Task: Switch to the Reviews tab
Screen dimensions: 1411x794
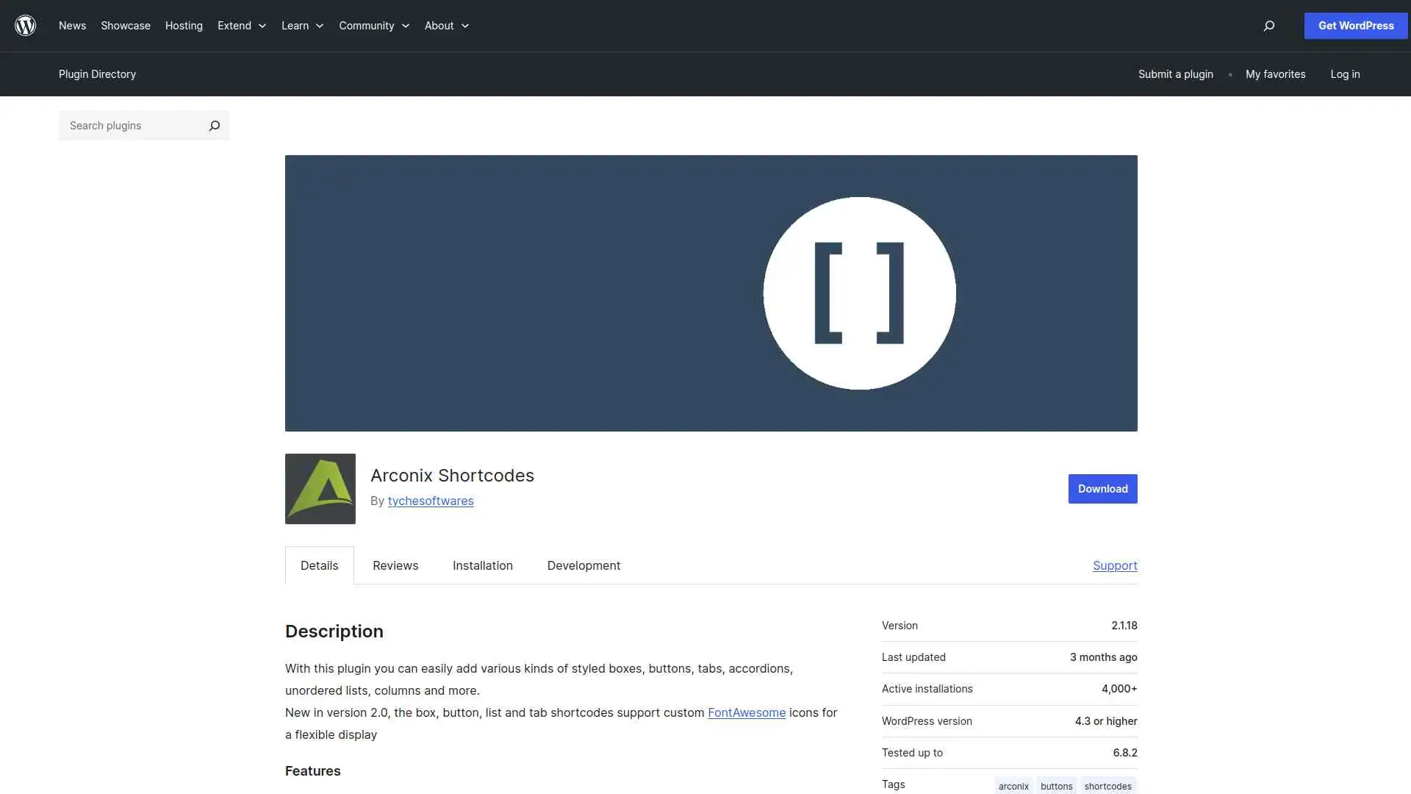Action: (x=395, y=565)
